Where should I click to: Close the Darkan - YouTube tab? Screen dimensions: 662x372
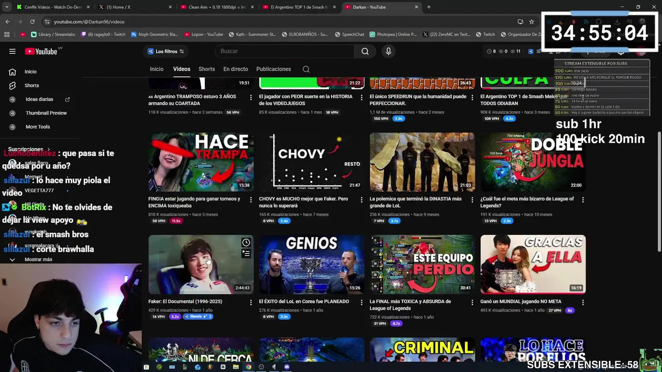(416, 7)
